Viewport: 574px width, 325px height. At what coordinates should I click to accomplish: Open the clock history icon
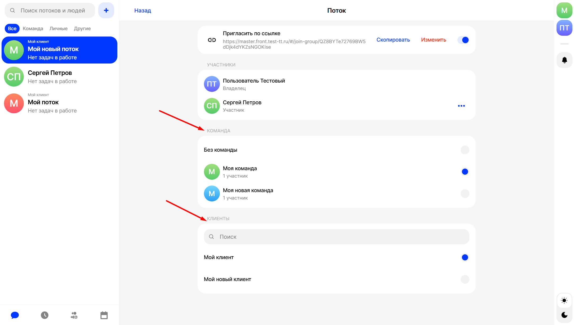pos(45,315)
